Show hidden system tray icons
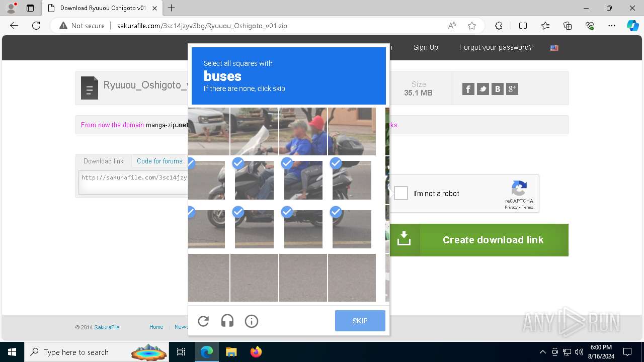644x362 pixels. coord(542,352)
